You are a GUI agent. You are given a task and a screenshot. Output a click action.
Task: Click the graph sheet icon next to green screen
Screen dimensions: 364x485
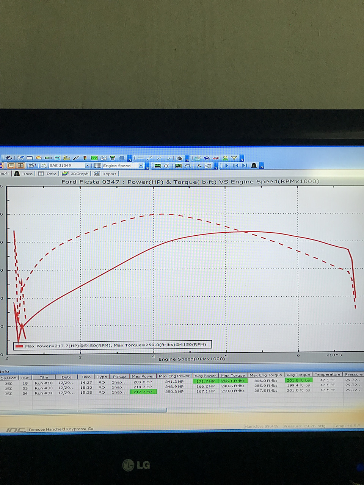[103, 158]
